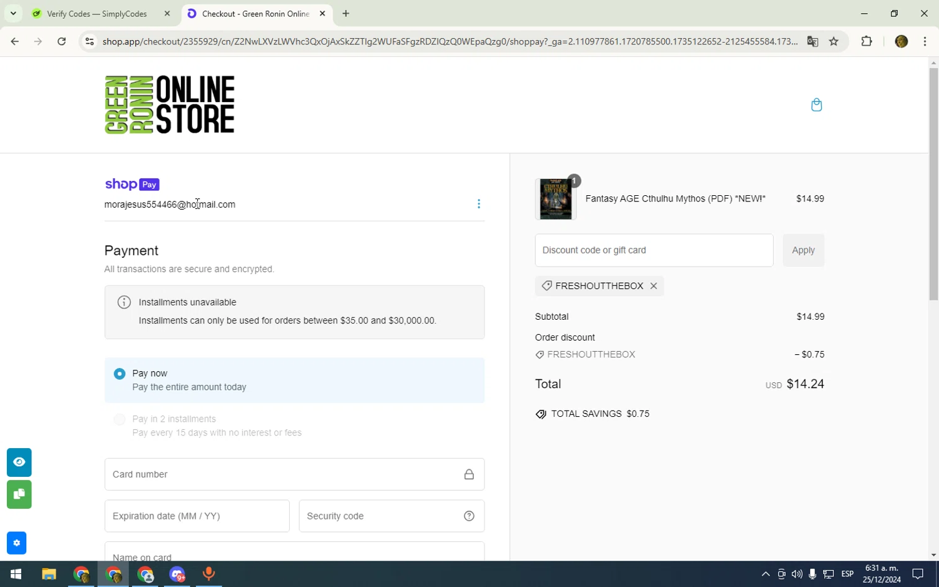Click the Fantasy AGE Cthulhu Mythos product name

pos(675,199)
